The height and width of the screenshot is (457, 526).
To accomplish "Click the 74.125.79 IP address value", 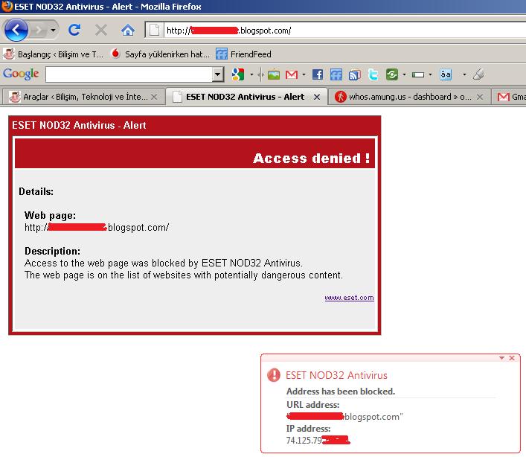I will (318, 440).
